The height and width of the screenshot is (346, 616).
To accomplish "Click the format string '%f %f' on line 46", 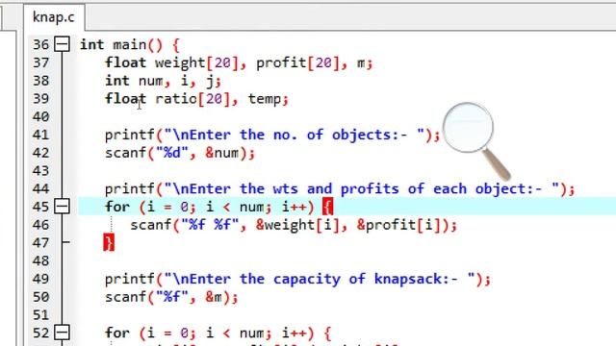I will coord(214,225).
